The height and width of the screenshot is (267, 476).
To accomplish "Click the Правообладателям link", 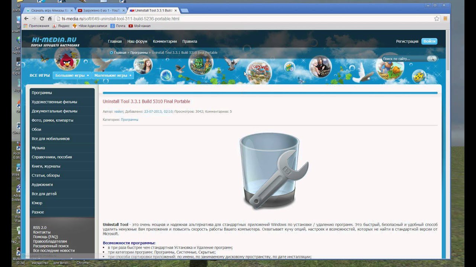I will point(50,241).
